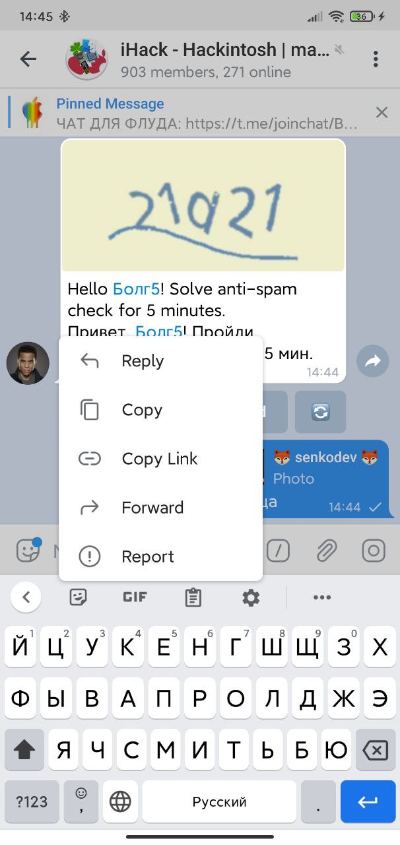Open keyboard GIF search
Screen dimensions: 400x845
pos(135,597)
